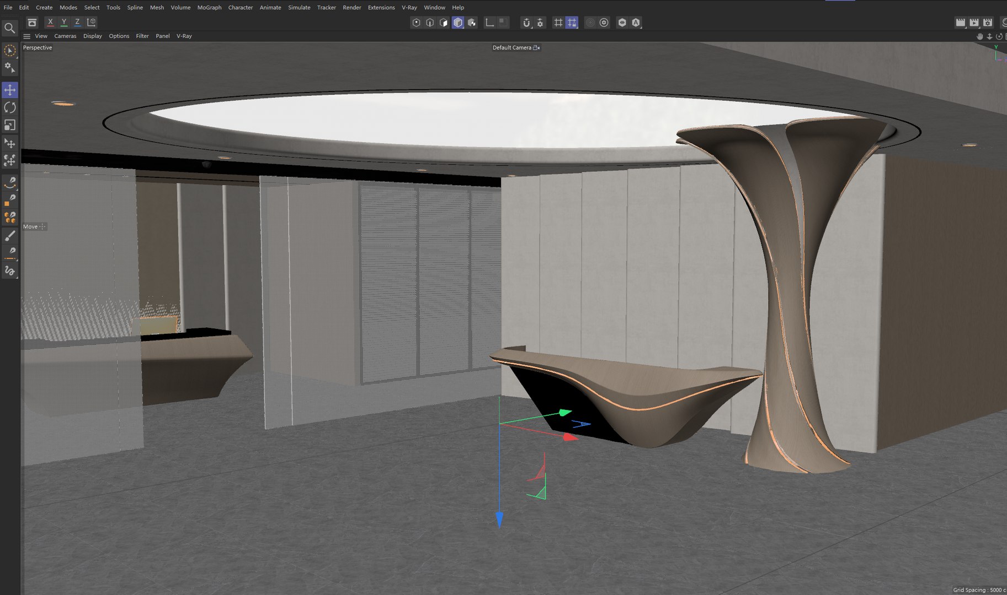
Task: Click the highlighted locked Workplane icon
Action: pyautogui.click(x=572, y=23)
